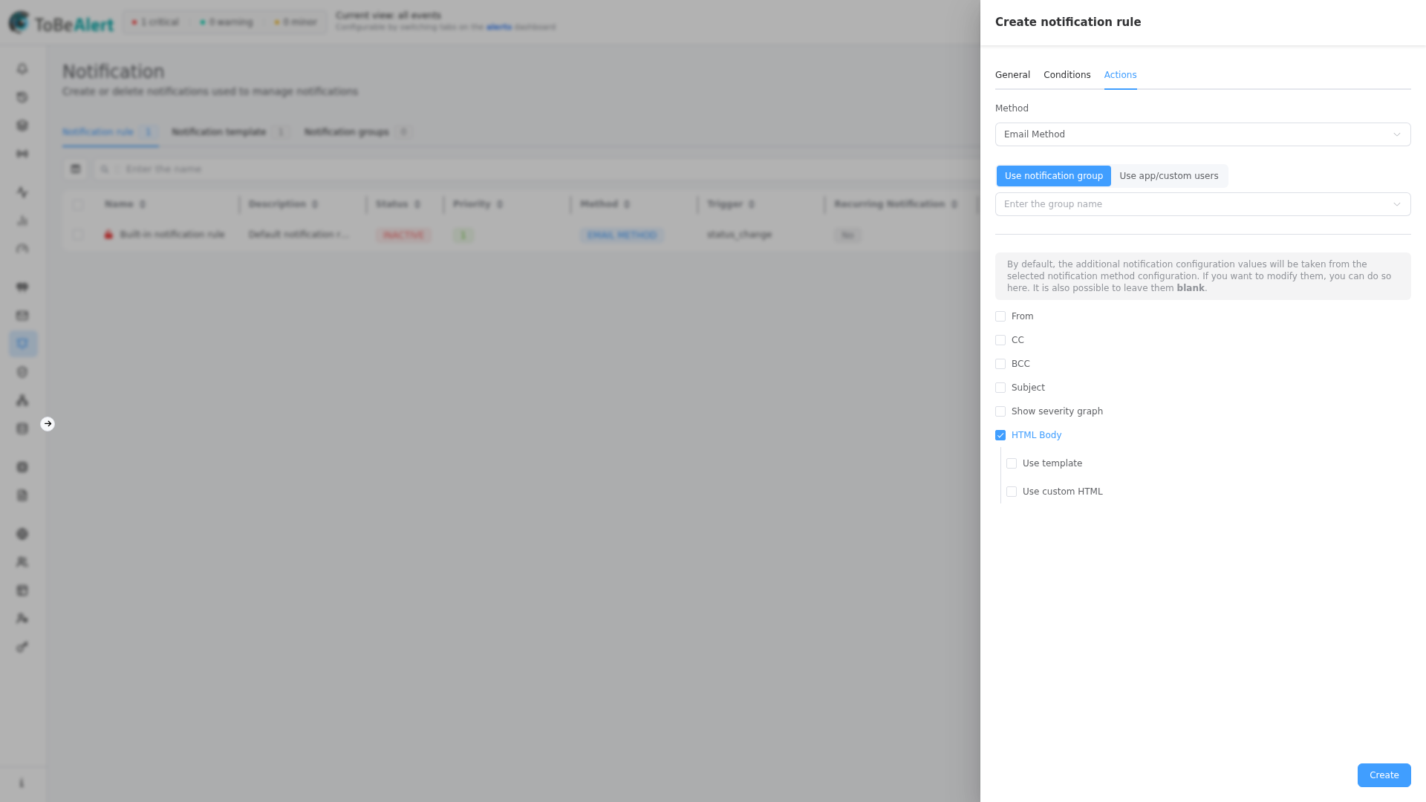The height and width of the screenshot is (802, 1426).
Task: Select Use notification group option
Action: point(1053,176)
